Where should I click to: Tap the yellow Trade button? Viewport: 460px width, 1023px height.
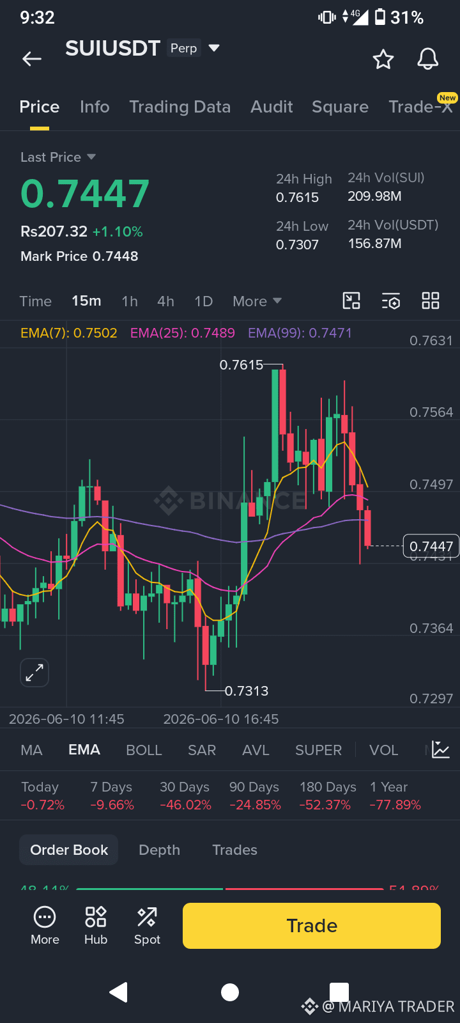click(x=312, y=926)
